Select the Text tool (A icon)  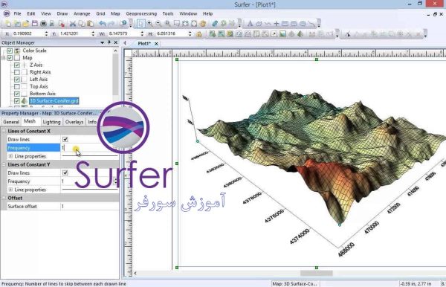click(x=250, y=24)
